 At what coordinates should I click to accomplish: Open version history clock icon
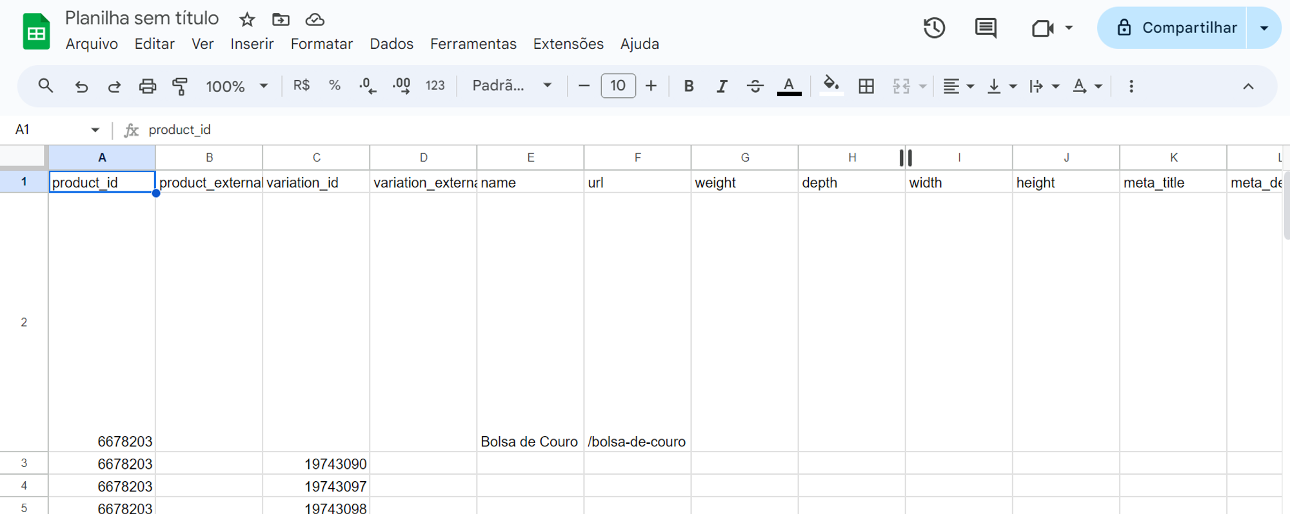click(934, 28)
